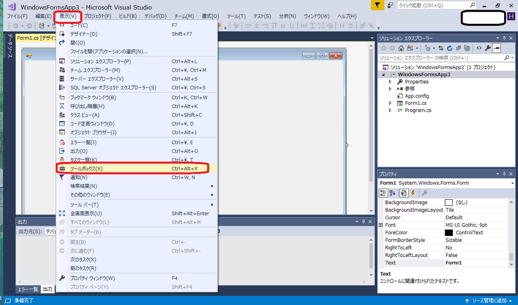Click Solution Explorer search field
The image size is (518, 305).
tap(440, 57)
